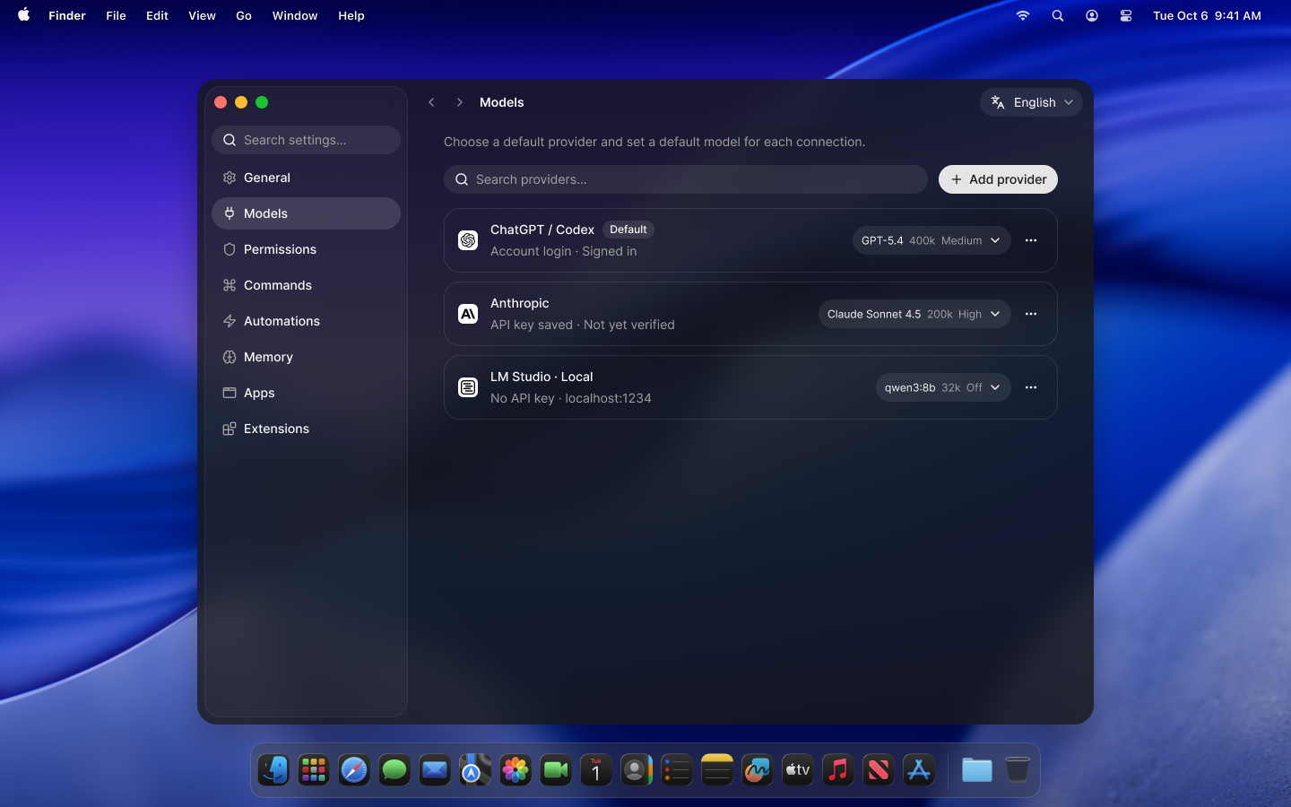Image resolution: width=1291 pixels, height=807 pixels.
Task: Open the Music app in the Dock
Action: 838,770
